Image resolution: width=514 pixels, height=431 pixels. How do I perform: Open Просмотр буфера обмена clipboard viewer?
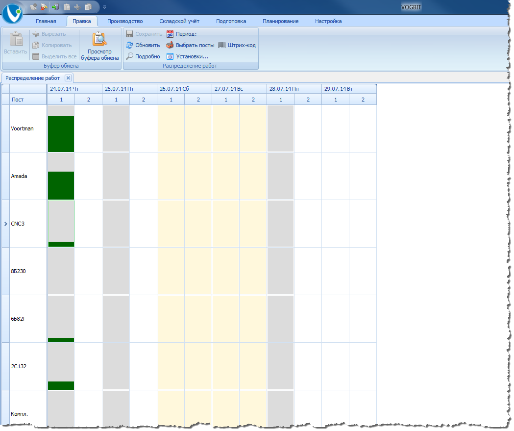click(99, 46)
